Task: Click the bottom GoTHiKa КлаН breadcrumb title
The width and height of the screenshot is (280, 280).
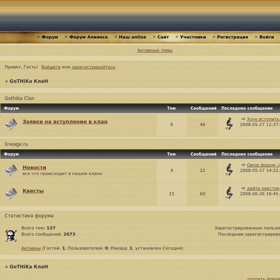Action: (29, 267)
